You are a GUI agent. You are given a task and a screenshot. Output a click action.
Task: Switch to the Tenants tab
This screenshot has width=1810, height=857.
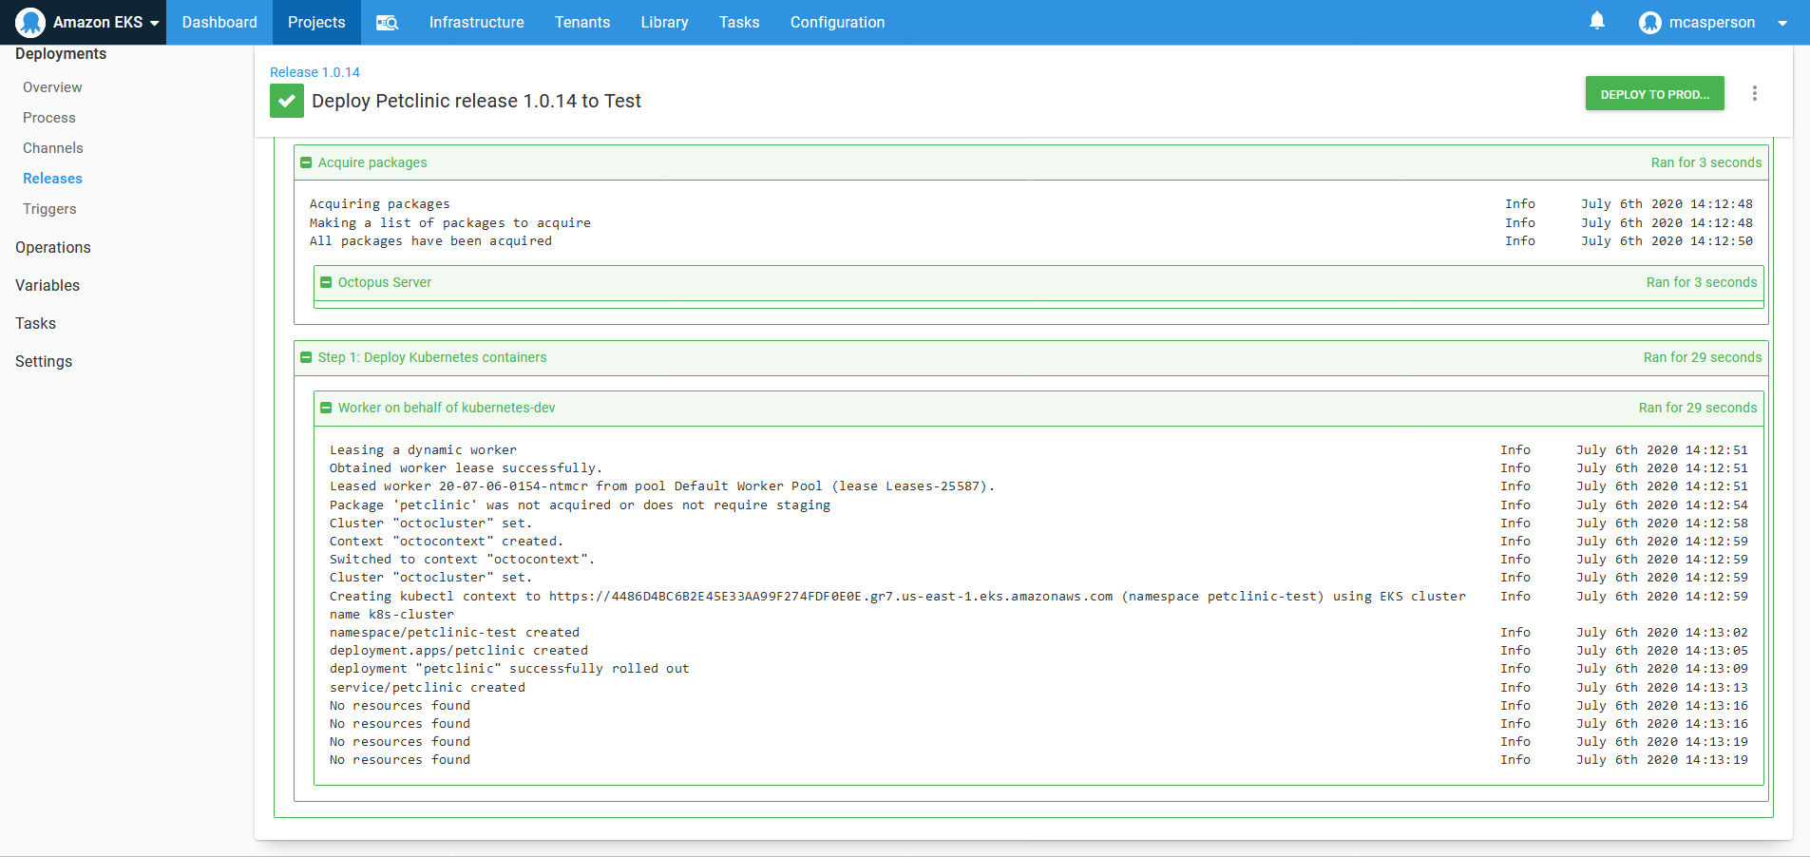[582, 22]
